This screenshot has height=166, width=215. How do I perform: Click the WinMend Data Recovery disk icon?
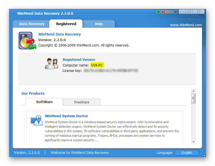pyautogui.click(x=27, y=41)
